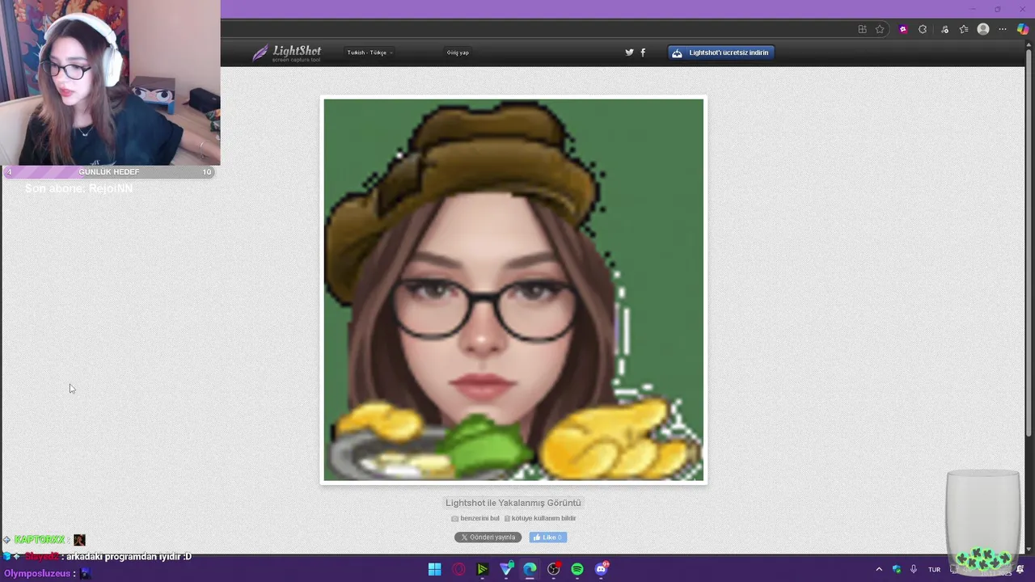Open the Turkish - Türkçe language dropdown
Viewport: 1035px width, 582px height.
coord(370,53)
